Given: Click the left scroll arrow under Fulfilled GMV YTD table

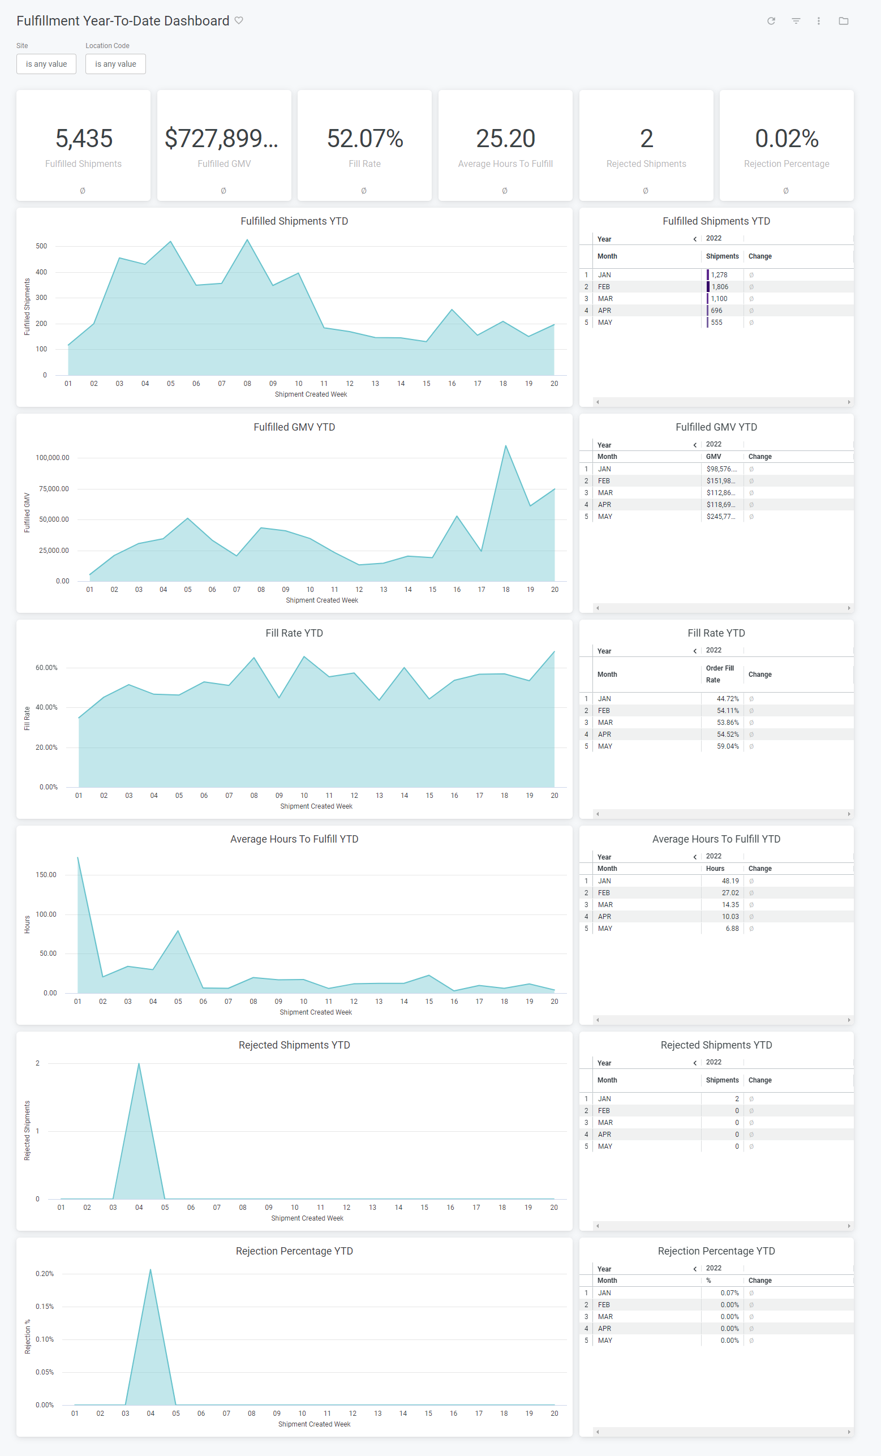Looking at the screenshot, I should tap(598, 607).
